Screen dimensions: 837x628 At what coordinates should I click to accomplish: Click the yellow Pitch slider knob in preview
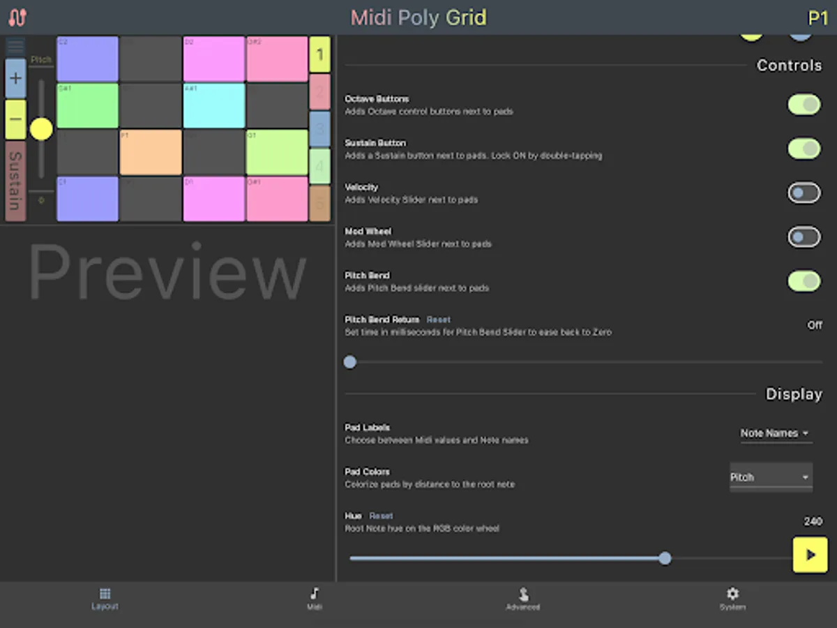(x=41, y=128)
